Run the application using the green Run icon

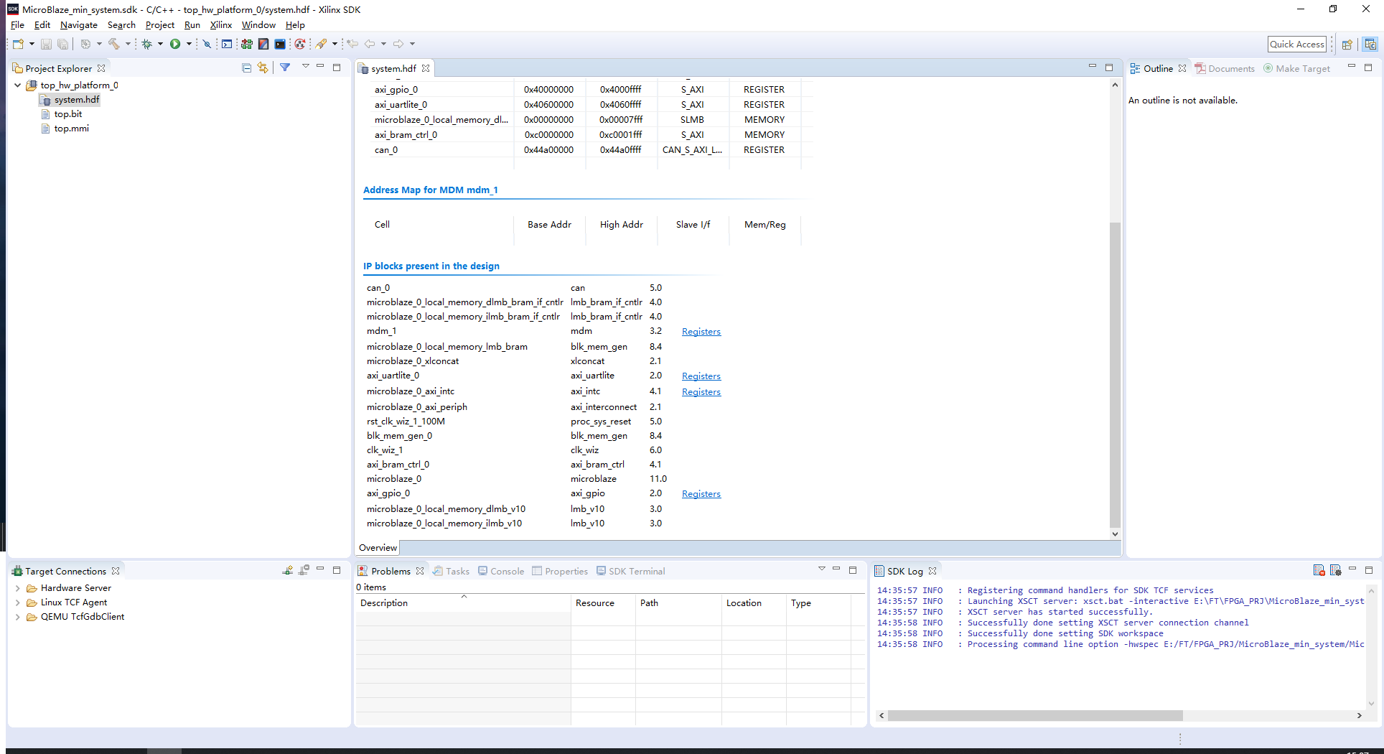coord(176,44)
